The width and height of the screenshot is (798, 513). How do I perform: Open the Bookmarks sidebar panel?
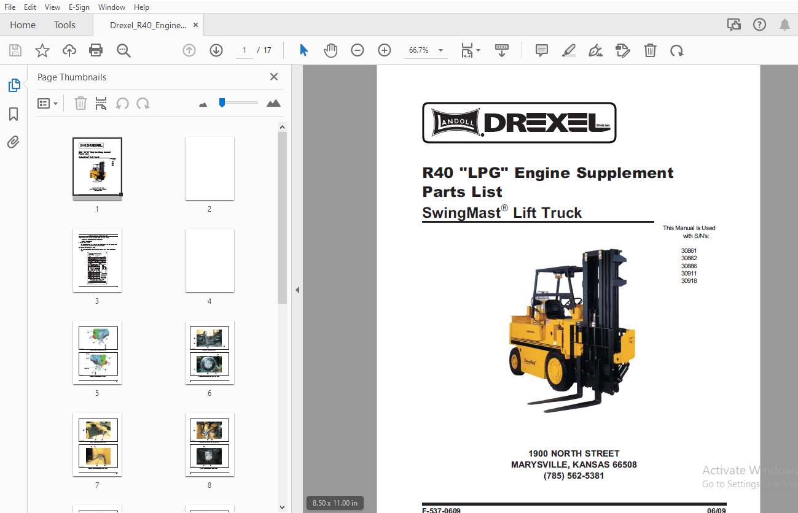pyautogui.click(x=14, y=114)
